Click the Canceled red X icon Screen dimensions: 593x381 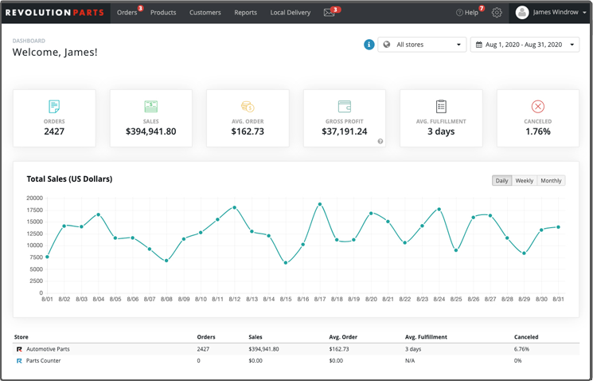click(537, 107)
